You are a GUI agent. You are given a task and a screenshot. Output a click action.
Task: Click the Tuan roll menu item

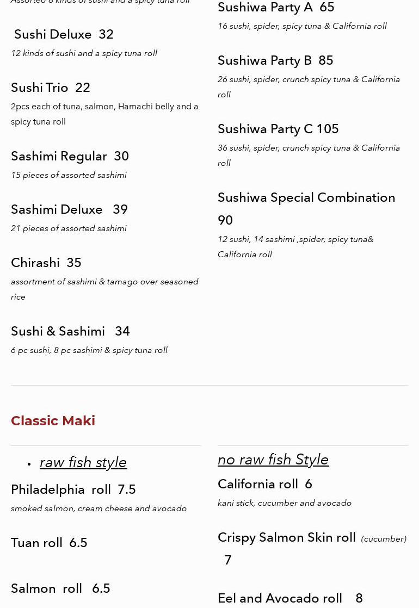(x=49, y=543)
